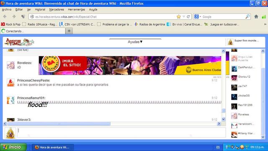This screenshot has width=268, height=151.
Task: Click horizontal scrollbar thumb in chat
Action: click(59, 124)
